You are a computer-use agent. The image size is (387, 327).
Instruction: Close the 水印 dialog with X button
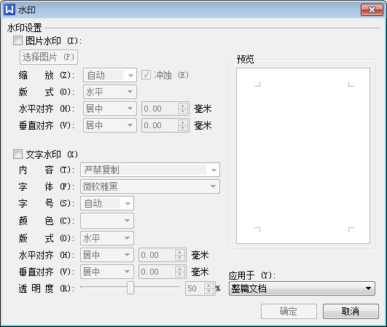click(x=372, y=10)
